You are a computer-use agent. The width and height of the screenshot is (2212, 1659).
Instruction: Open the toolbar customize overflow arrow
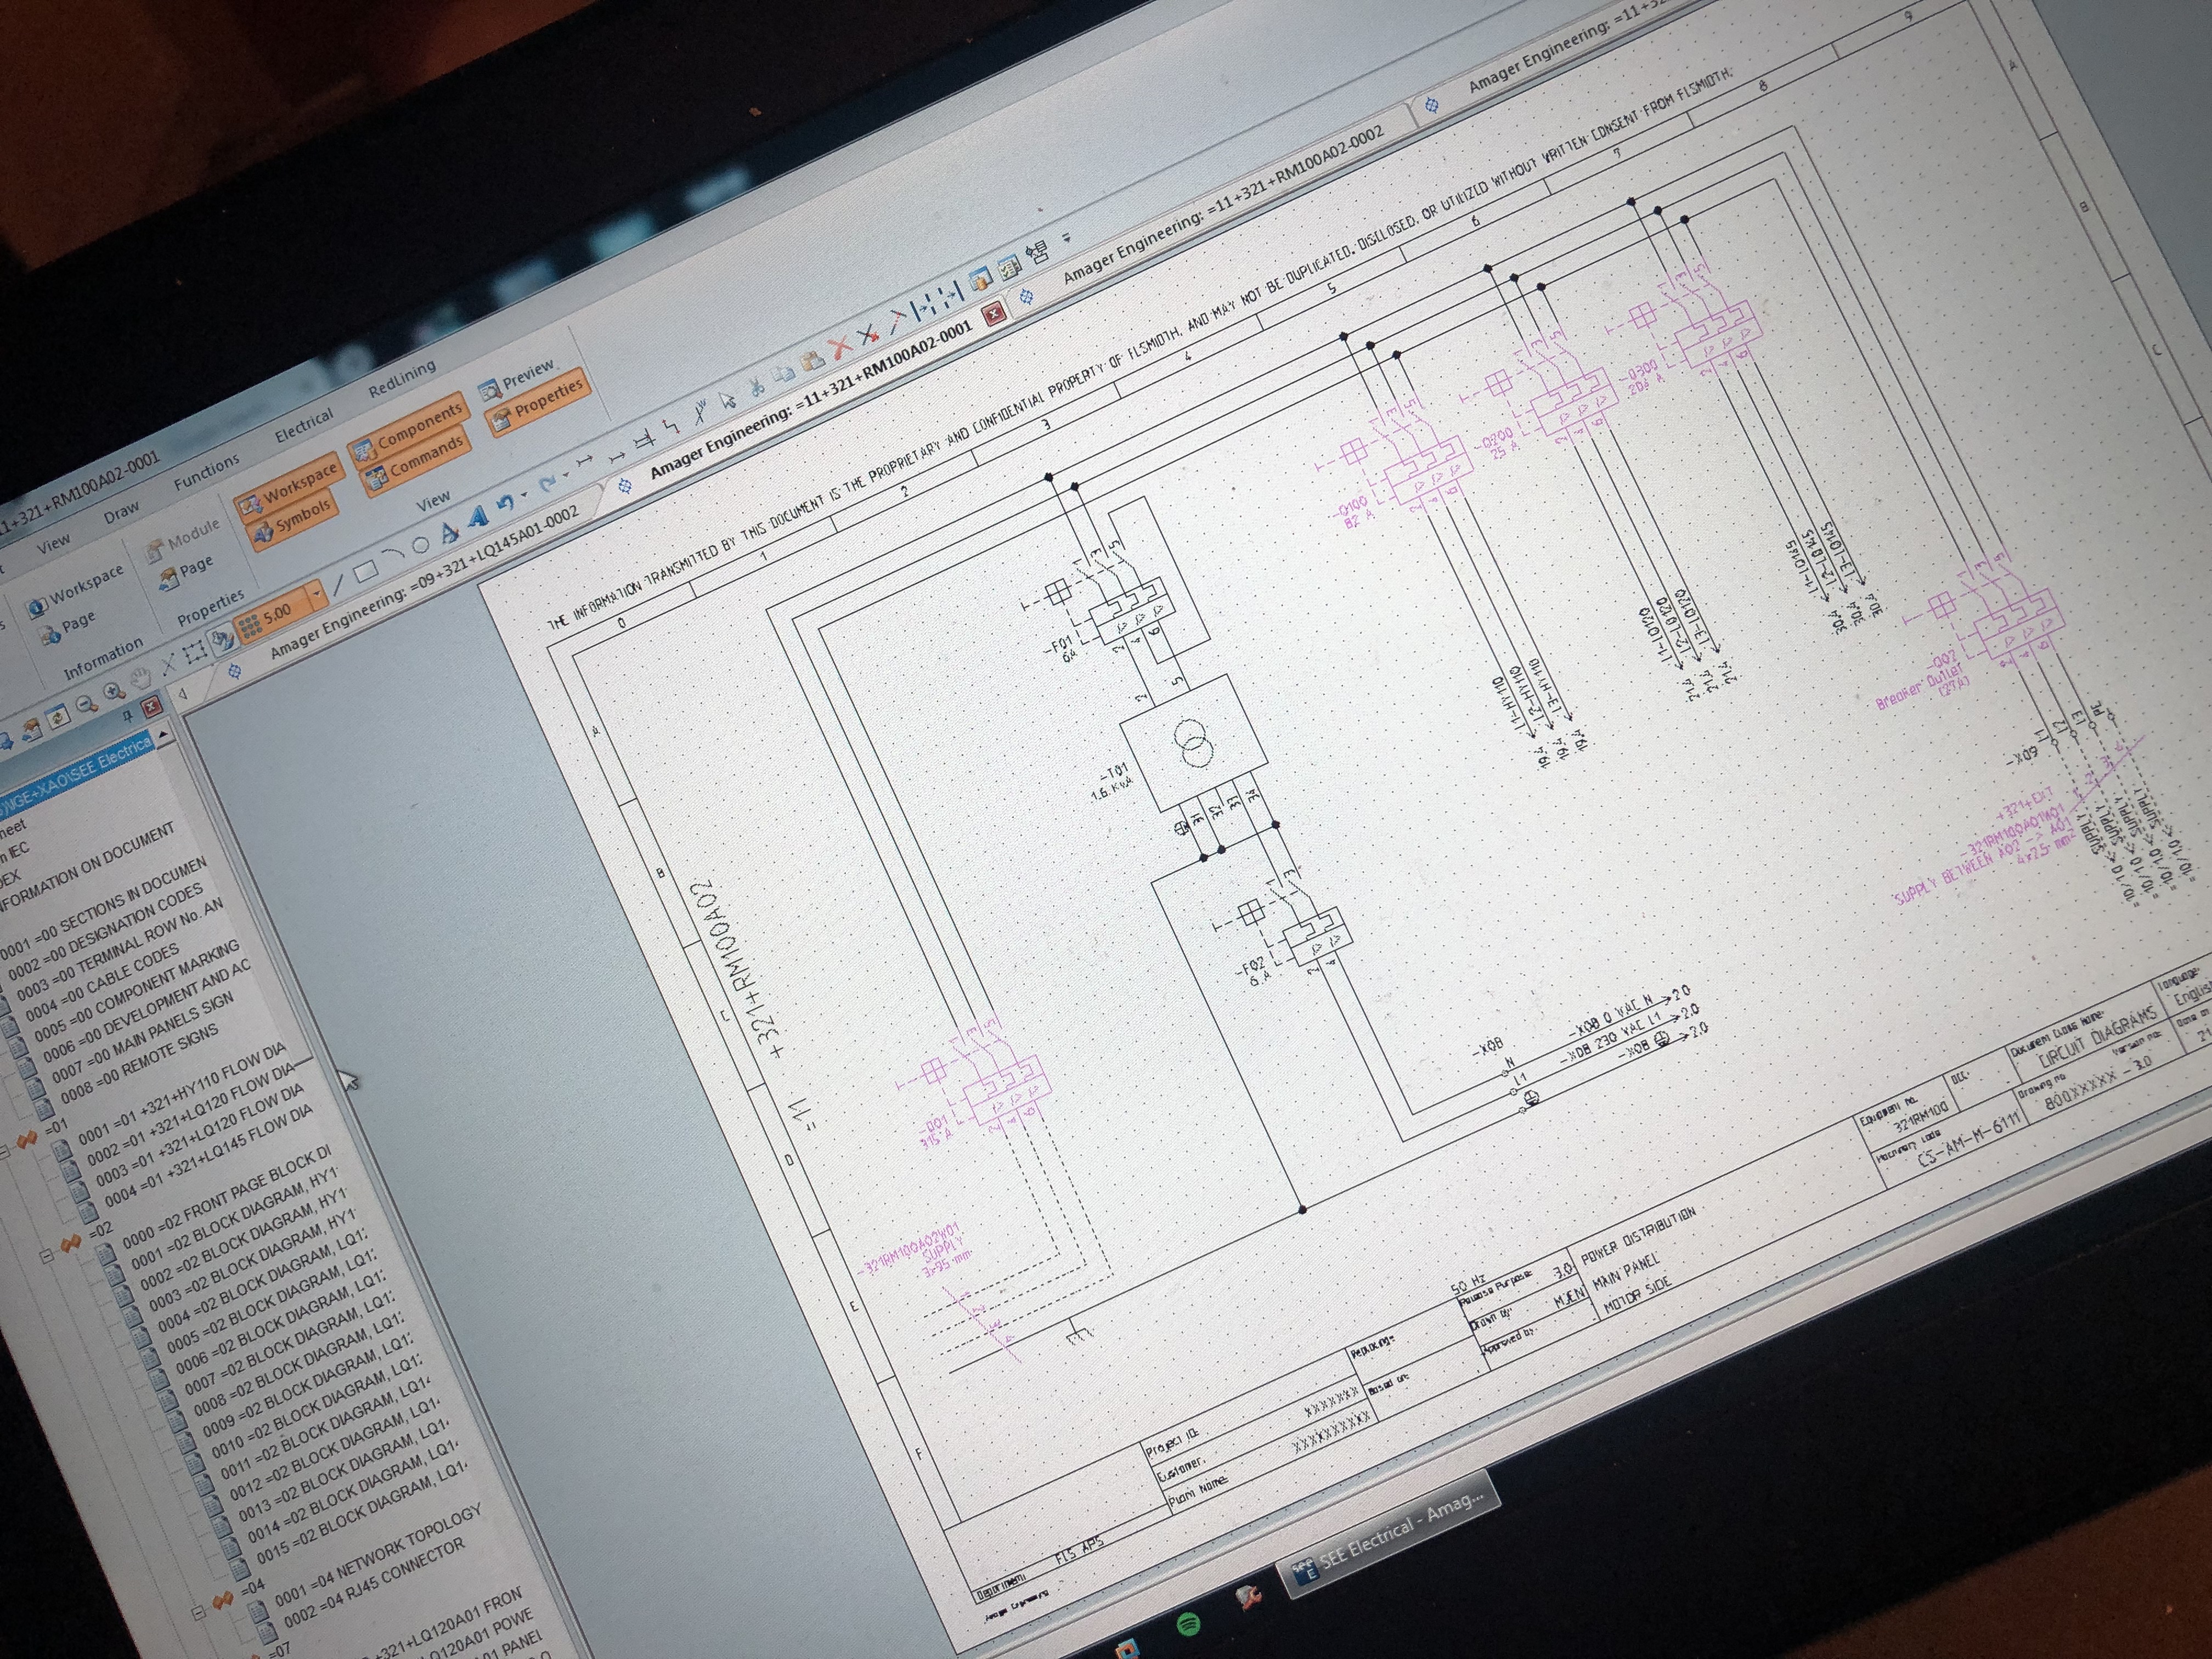tap(1067, 237)
